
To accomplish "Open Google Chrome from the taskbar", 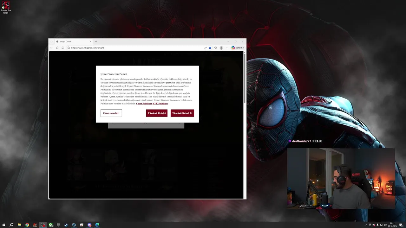I will [x=27, y=225].
